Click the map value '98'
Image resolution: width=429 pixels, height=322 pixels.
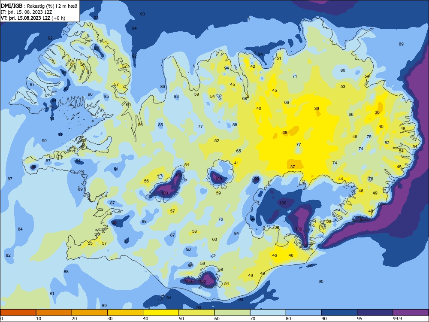[114, 223]
